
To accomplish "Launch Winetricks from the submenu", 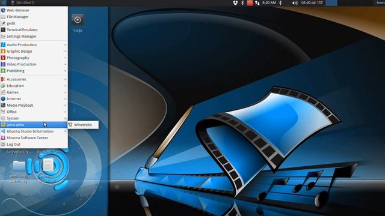I will [x=83, y=125].
